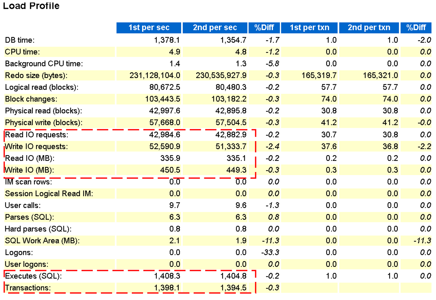Select the "Write IO requests:" label
Viewport: 436px width, 300px height.
(x=37, y=147)
